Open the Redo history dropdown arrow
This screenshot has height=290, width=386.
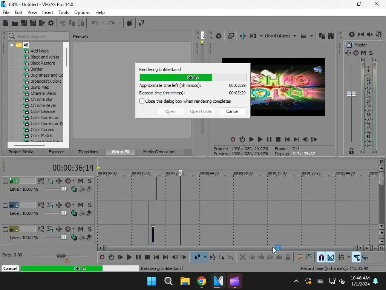tap(119, 23)
